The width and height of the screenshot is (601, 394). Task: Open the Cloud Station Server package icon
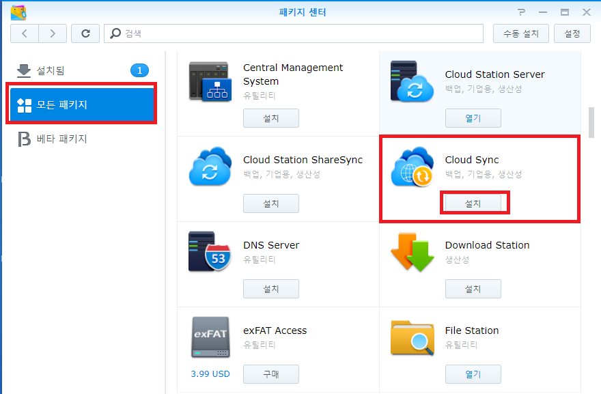412,82
